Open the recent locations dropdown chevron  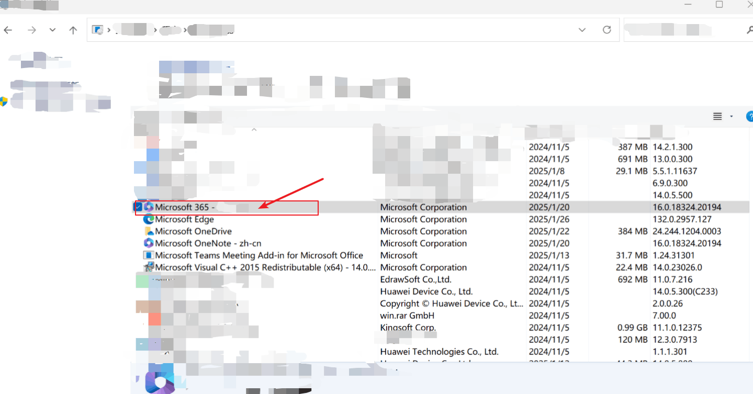[52, 30]
